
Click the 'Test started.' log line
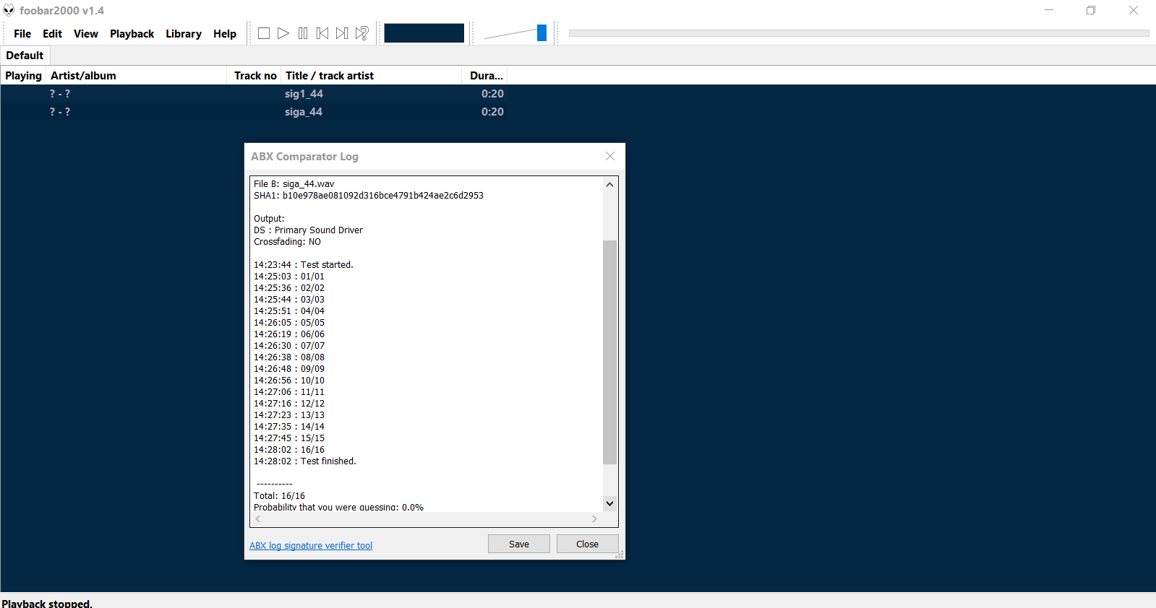(304, 265)
